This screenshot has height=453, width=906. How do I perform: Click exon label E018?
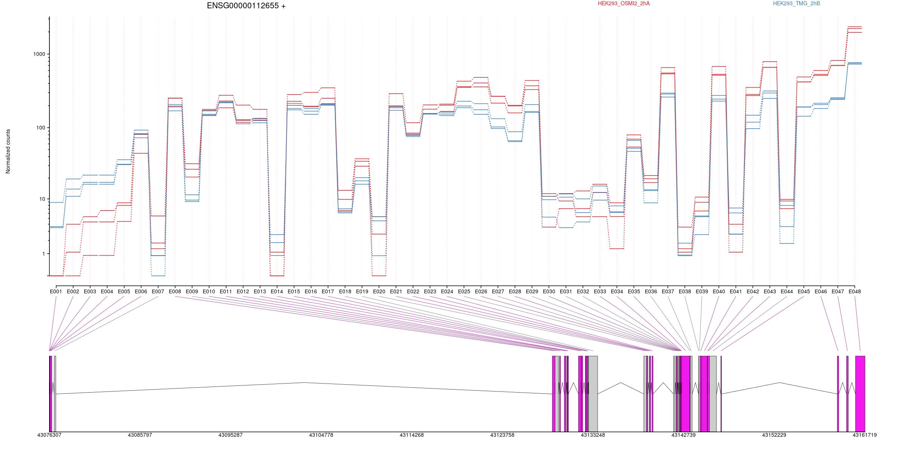tap(345, 291)
